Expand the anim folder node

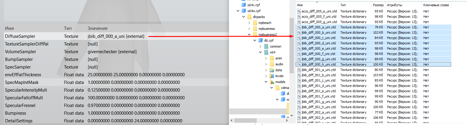click(266, 58)
